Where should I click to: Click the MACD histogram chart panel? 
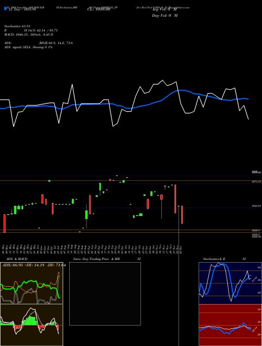(x=31, y=325)
